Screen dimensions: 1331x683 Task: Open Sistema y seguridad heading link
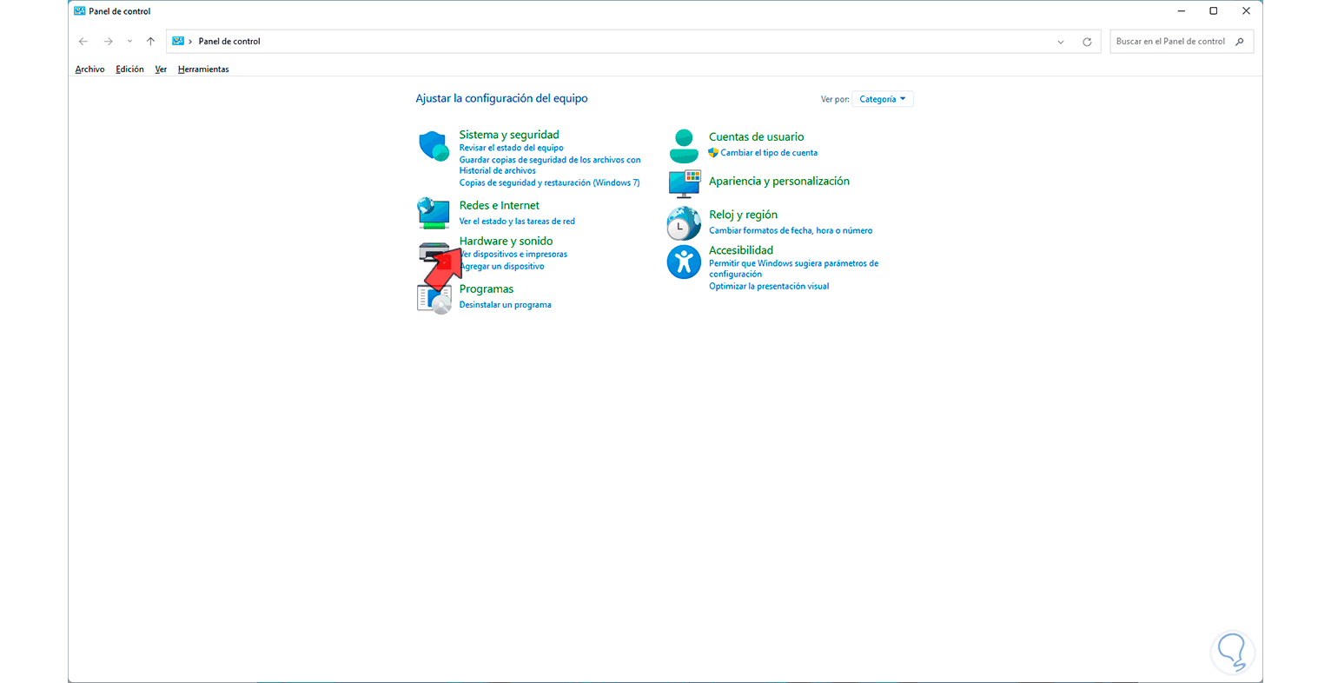pyautogui.click(x=509, y=135)
